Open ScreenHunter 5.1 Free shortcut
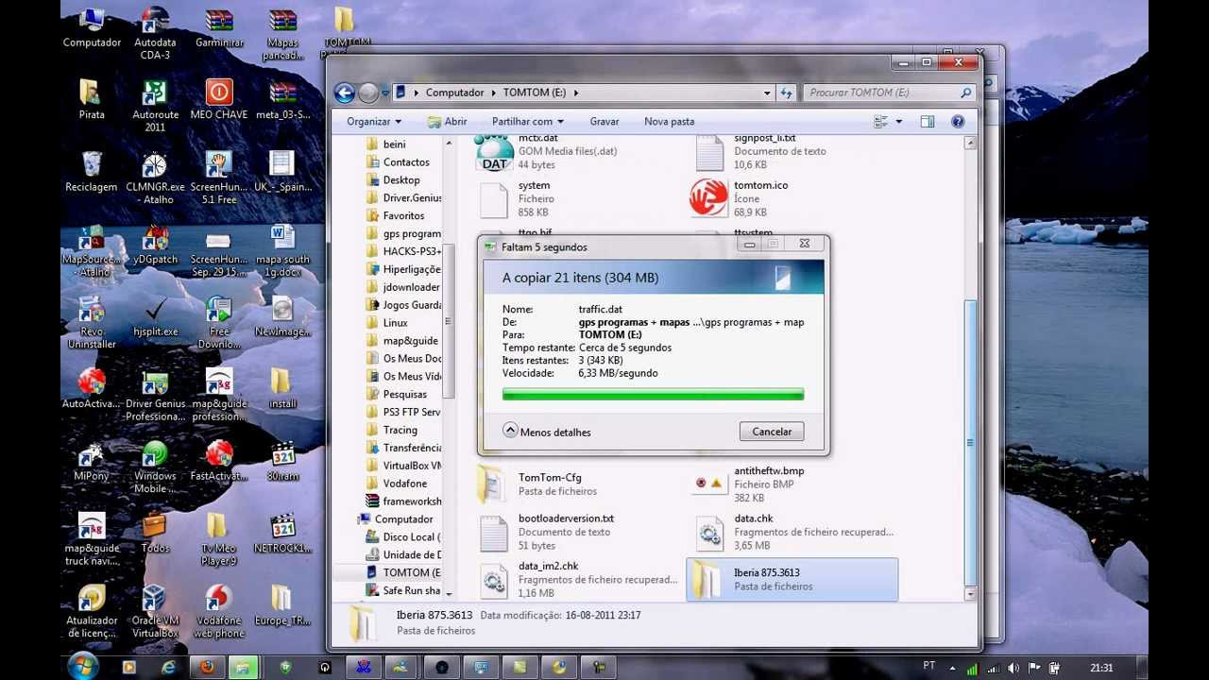 pos(219,178)
